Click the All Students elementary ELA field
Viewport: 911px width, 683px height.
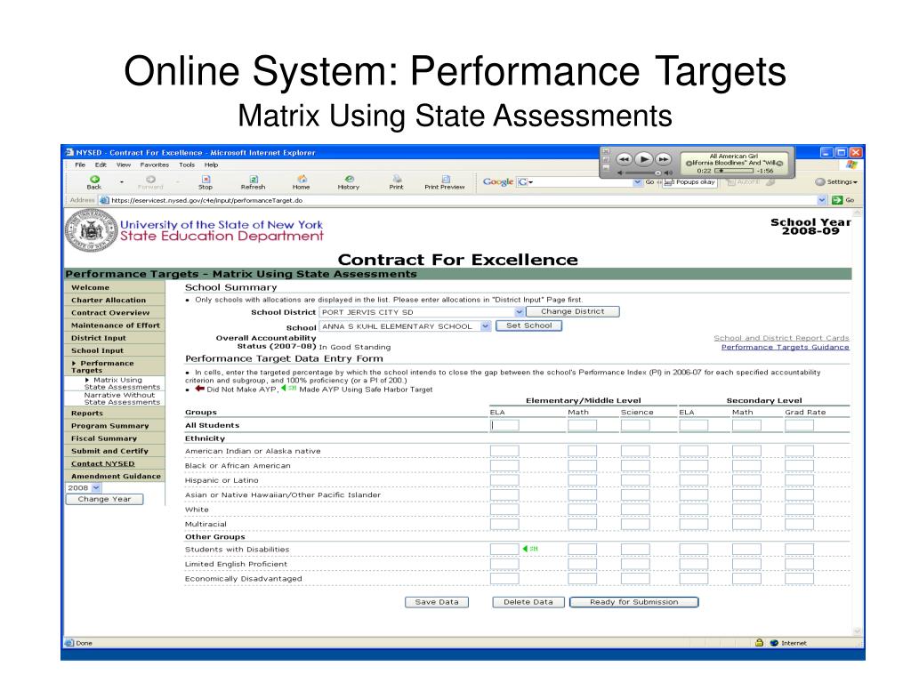(x=504, y=426)
